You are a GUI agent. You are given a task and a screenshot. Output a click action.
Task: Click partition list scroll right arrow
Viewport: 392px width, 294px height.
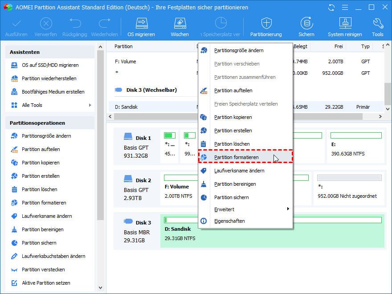tap(380, 117)
